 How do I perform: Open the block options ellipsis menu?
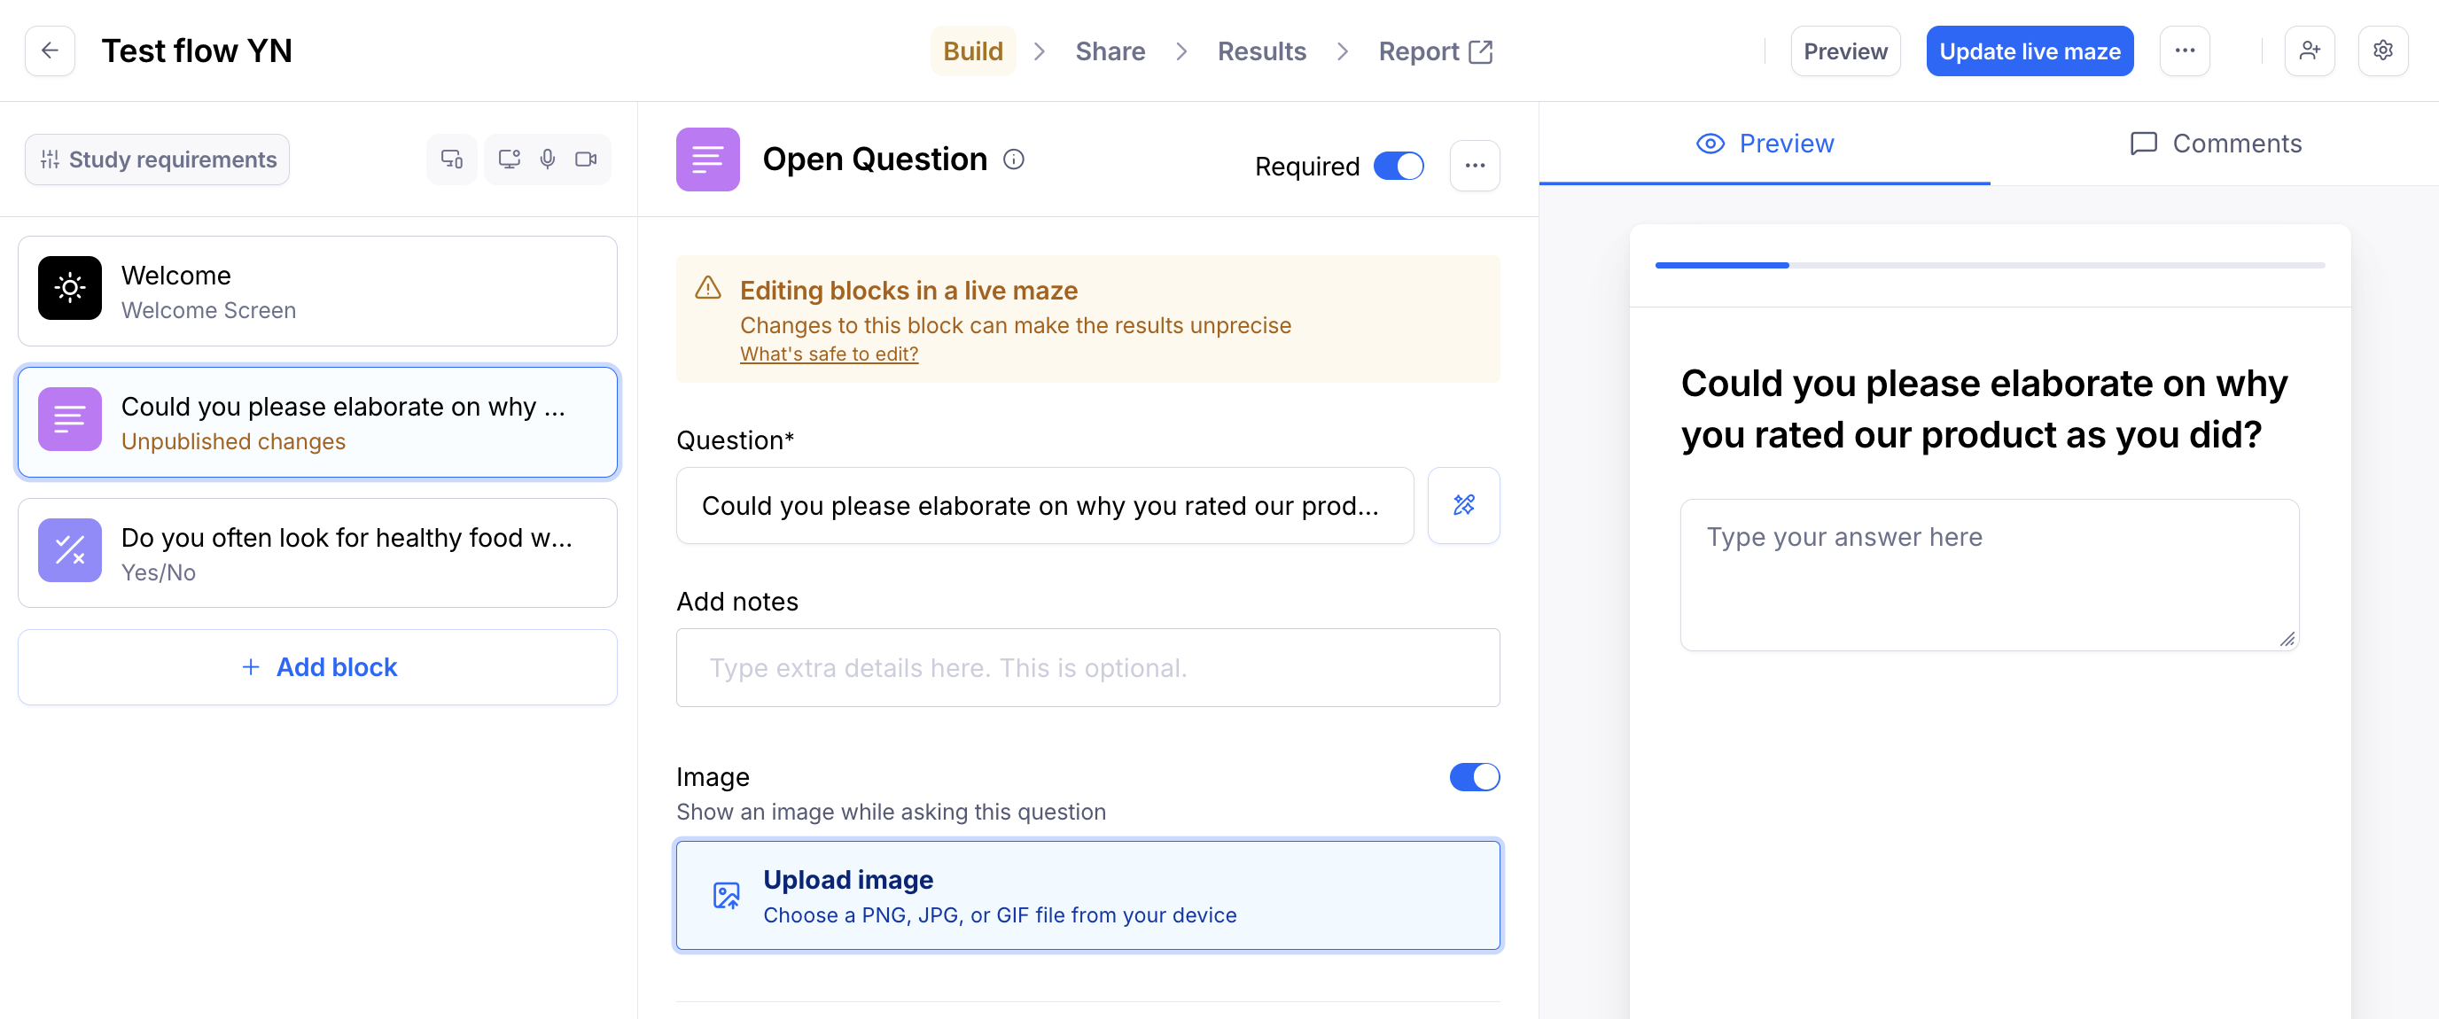tap(1473, 166)
